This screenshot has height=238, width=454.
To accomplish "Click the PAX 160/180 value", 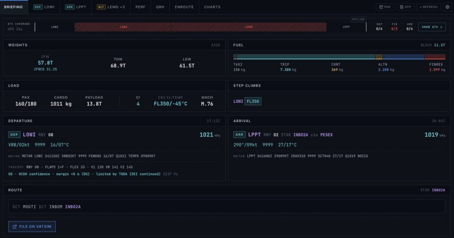I will [26, 104].
